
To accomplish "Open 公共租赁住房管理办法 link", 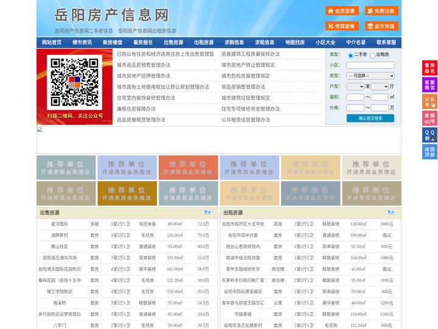I will coord(246,119).
